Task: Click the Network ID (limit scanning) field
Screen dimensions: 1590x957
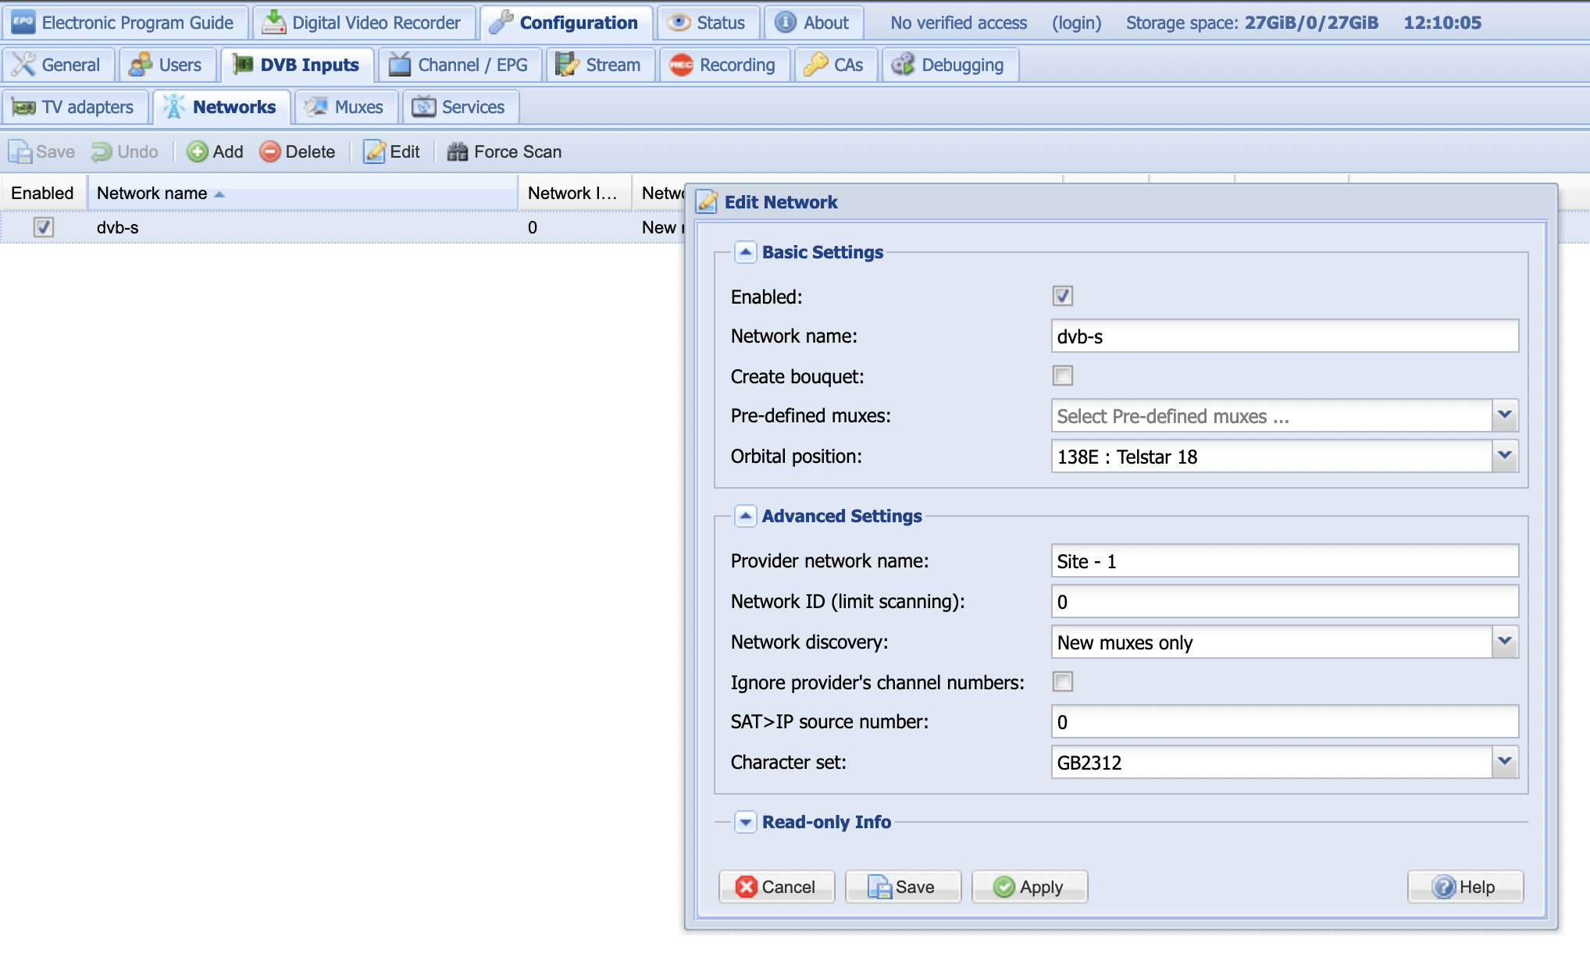Action: 1285,601
